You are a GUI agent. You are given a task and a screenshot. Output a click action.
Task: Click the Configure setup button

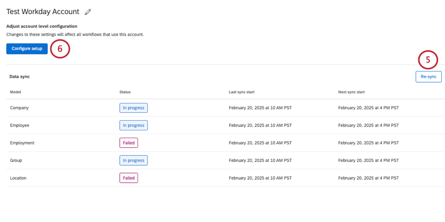coord(27,49)
